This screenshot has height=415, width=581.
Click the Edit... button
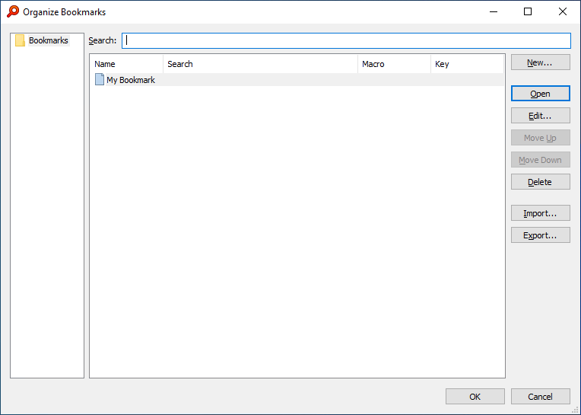[540, 116]
